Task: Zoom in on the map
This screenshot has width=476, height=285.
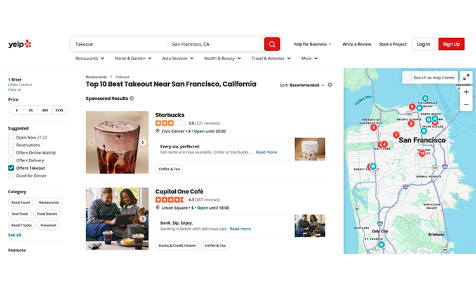Action: tap(466, 92)
